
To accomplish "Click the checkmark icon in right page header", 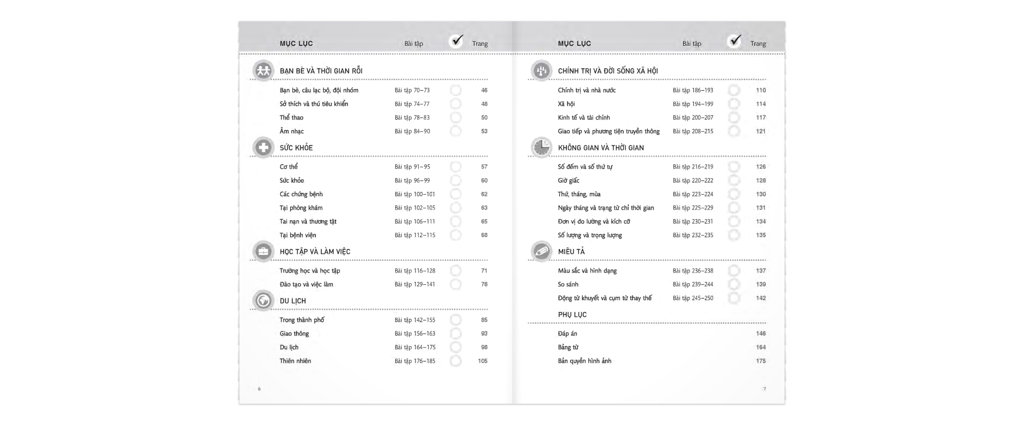I will coord(735,41).
